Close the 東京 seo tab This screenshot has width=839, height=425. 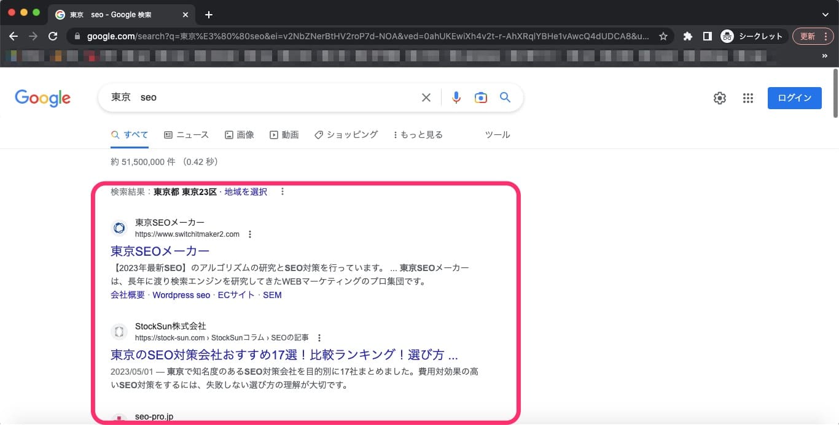(x=186, y=14)
